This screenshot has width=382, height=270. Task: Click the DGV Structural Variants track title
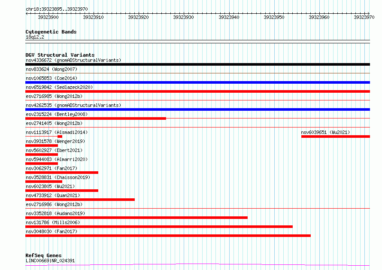pos(60,55)
